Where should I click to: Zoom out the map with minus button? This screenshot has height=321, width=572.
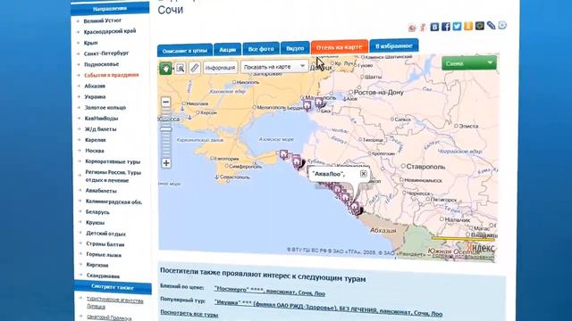[166, 102]
